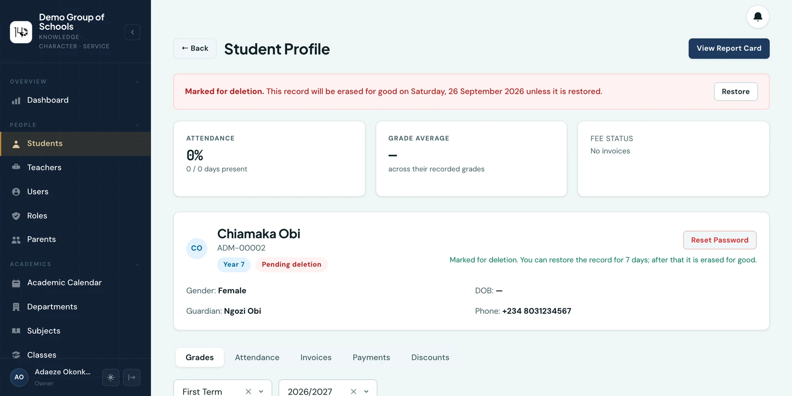The image size is (792, 396).
Task: Clear the First Term selection
Action: [248, 392]
